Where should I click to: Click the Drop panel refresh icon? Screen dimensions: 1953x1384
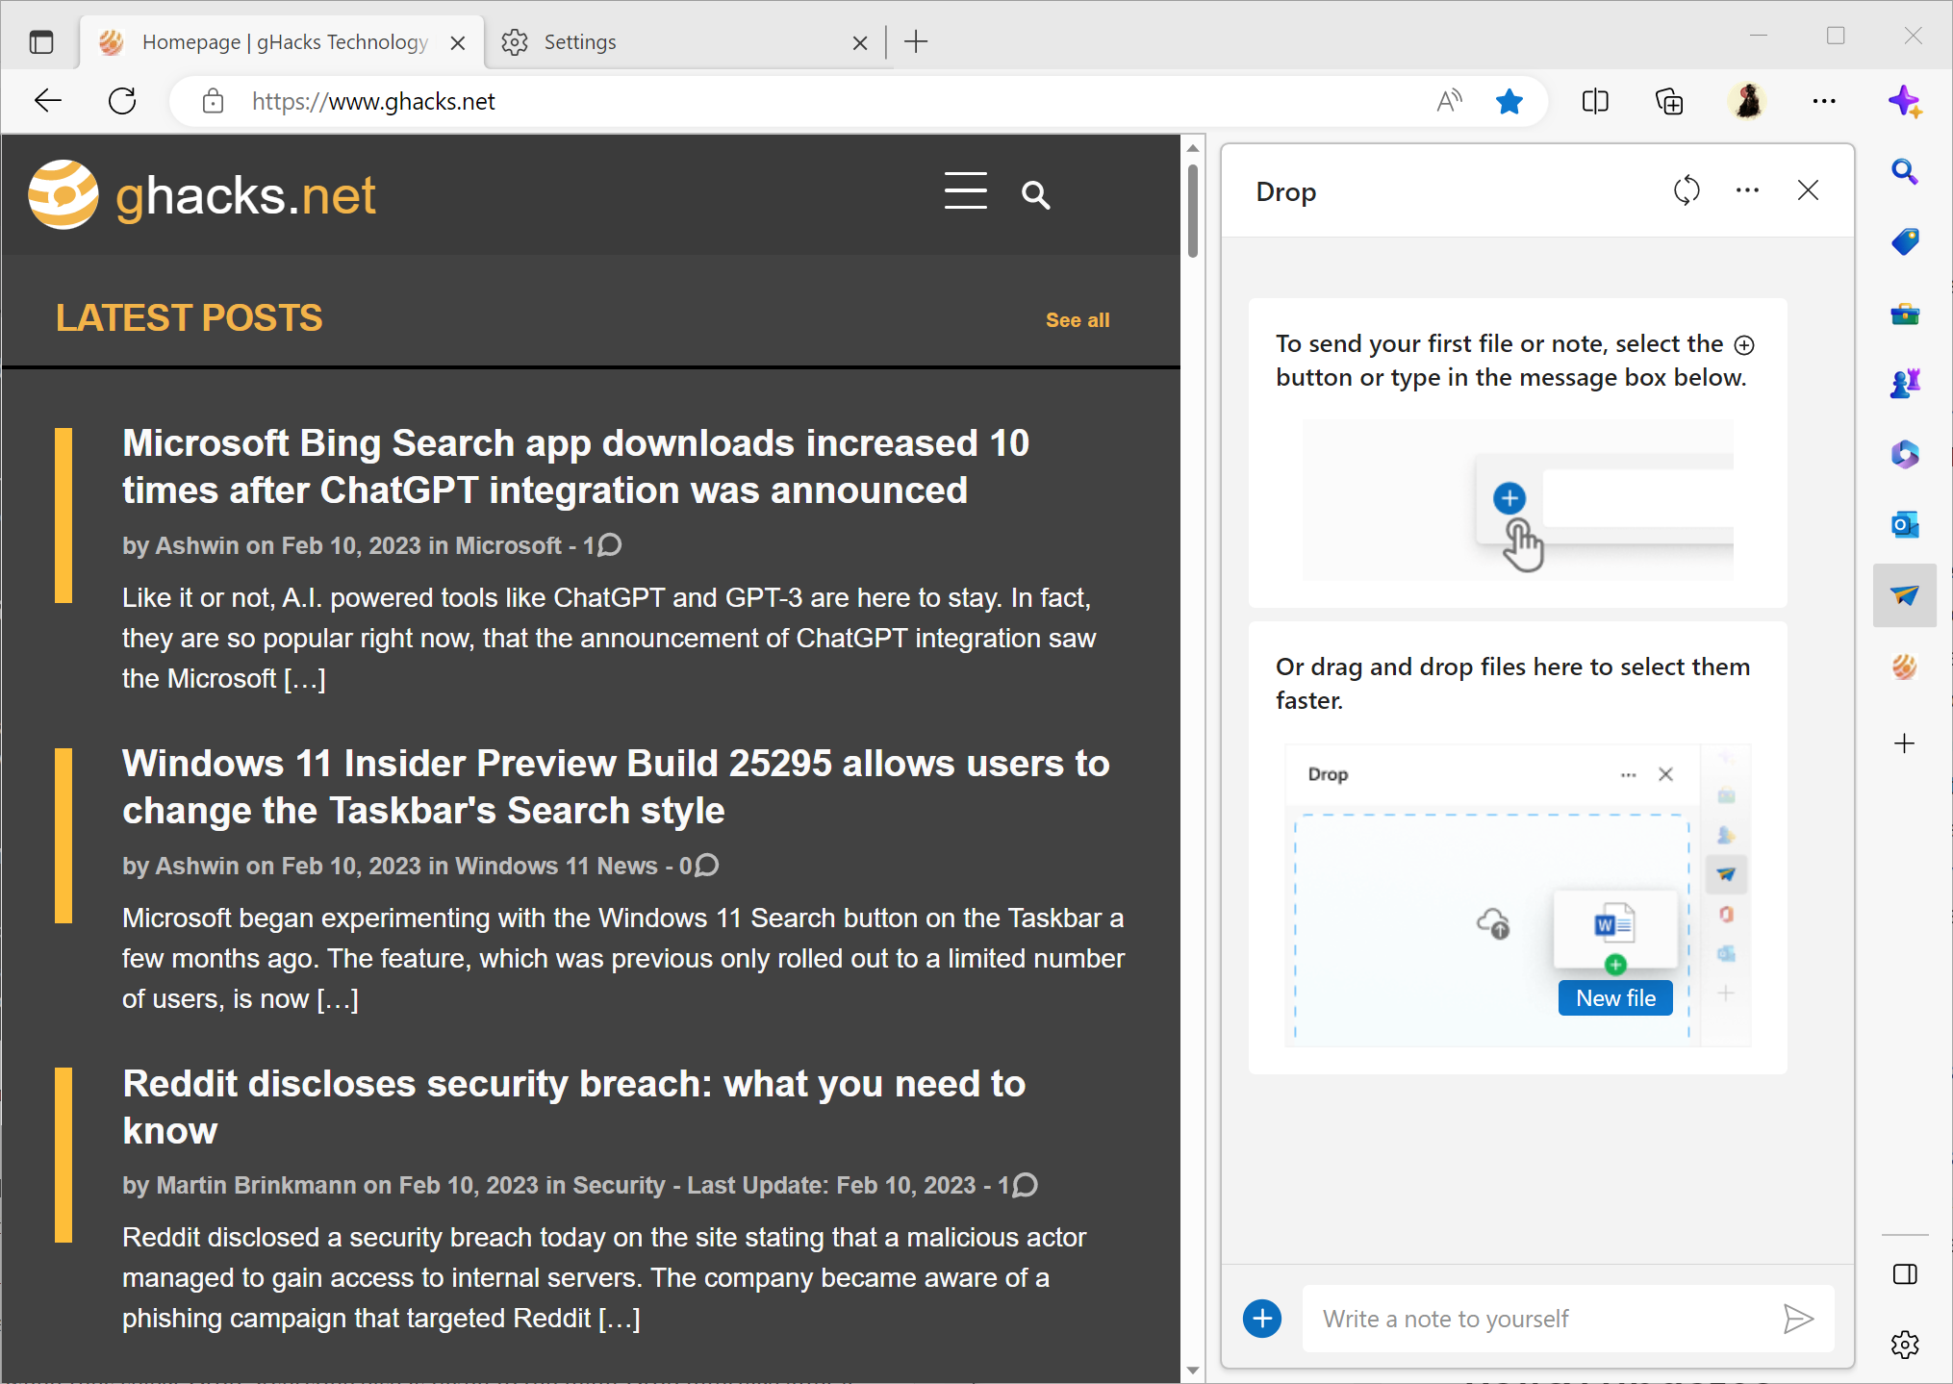[x=1687, y=191]
